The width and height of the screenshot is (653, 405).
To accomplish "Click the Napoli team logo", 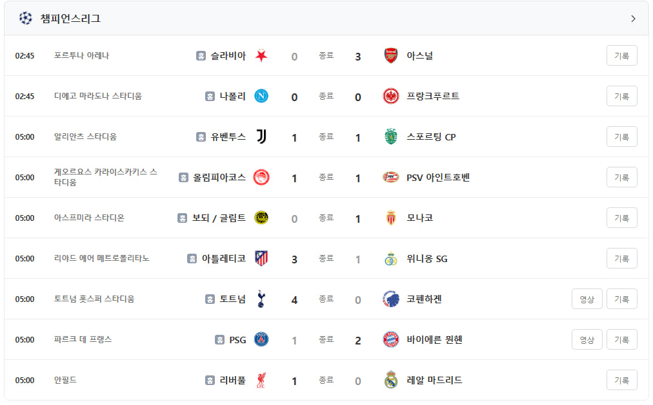I will pyautogui.click(x=261, y=96).
